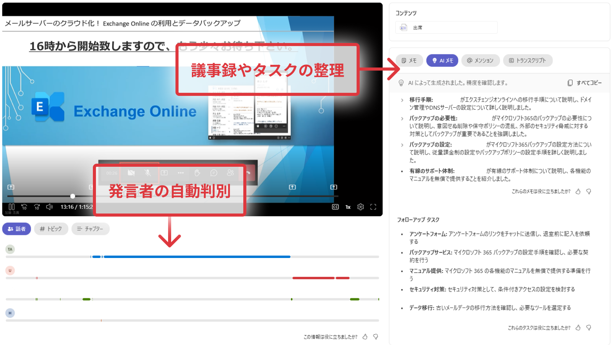
Task: Jump to U's long red speaking segment
Action: 314,278
